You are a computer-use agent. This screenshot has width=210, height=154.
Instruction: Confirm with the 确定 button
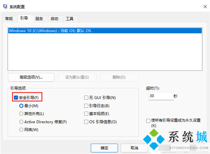pos(104,148)
